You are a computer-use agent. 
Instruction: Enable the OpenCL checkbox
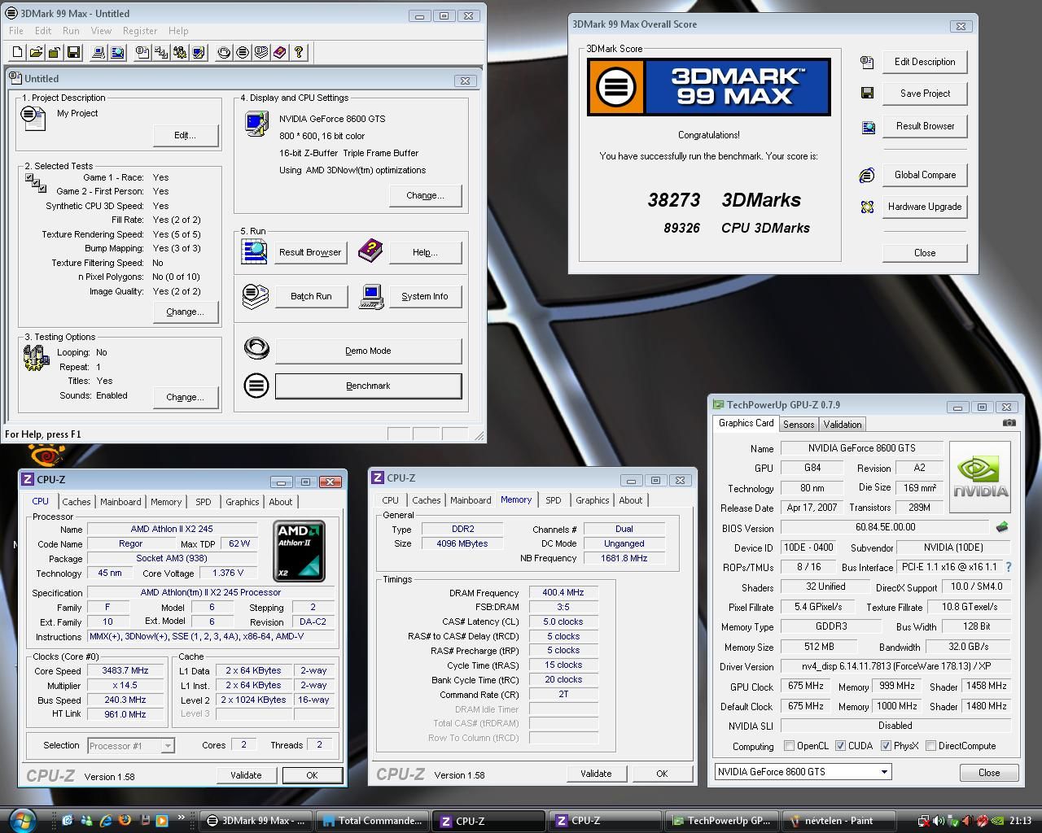[x=789, y=746]
